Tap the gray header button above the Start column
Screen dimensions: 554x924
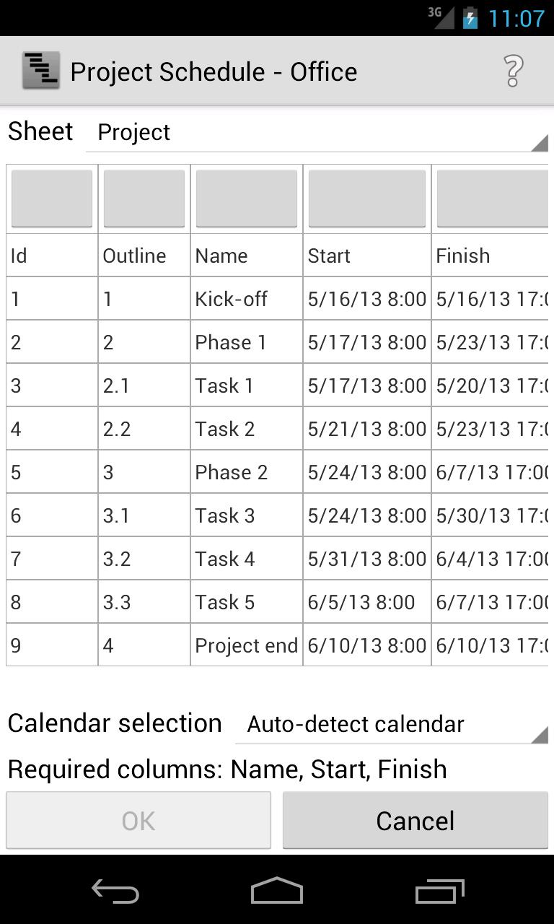pyautogui.click(x=366, y=198)
